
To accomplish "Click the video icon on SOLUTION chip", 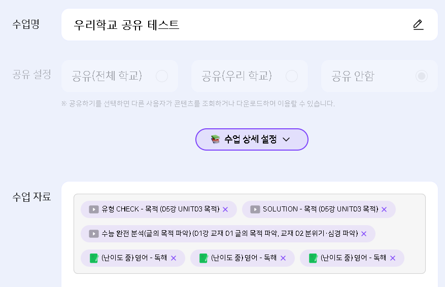I will click(255, 209).
